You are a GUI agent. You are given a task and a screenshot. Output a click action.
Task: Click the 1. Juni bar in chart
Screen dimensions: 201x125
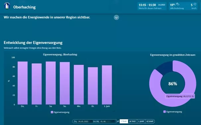tap(107, 85)
